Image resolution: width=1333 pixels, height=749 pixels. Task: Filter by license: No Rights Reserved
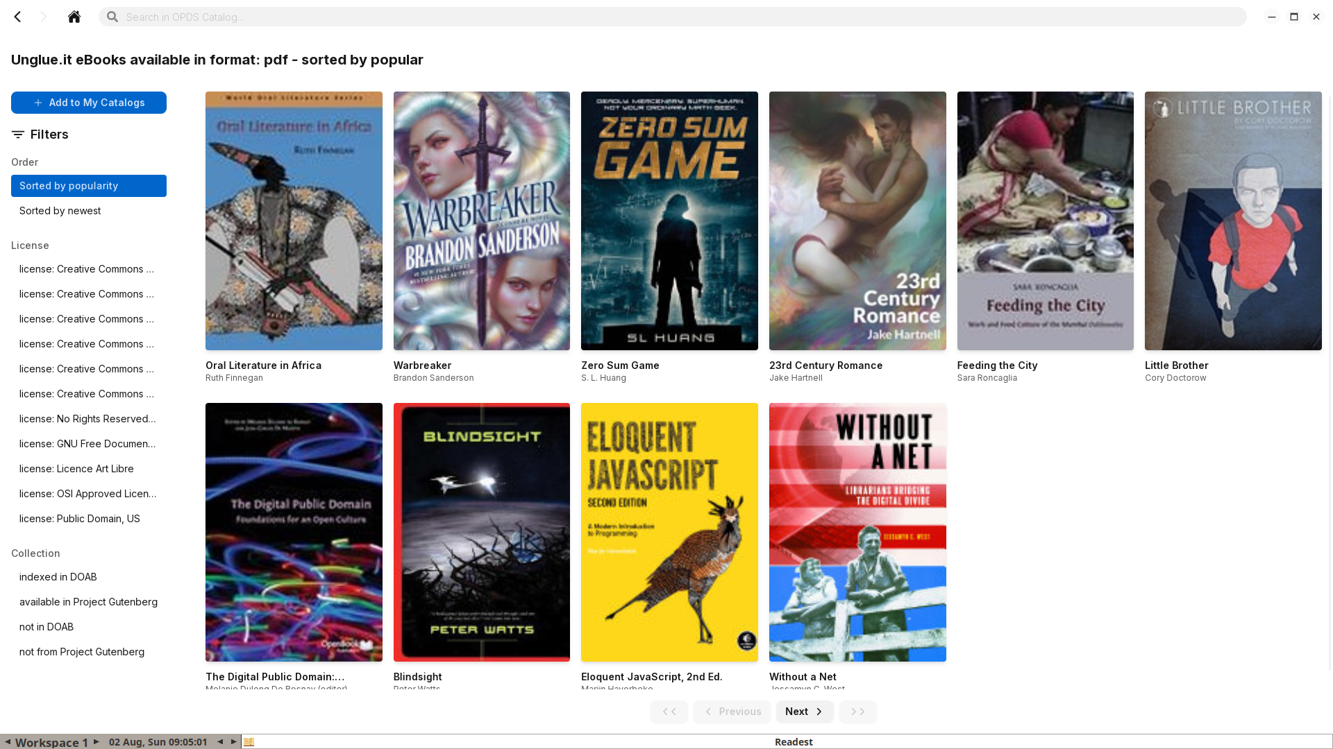89,419
